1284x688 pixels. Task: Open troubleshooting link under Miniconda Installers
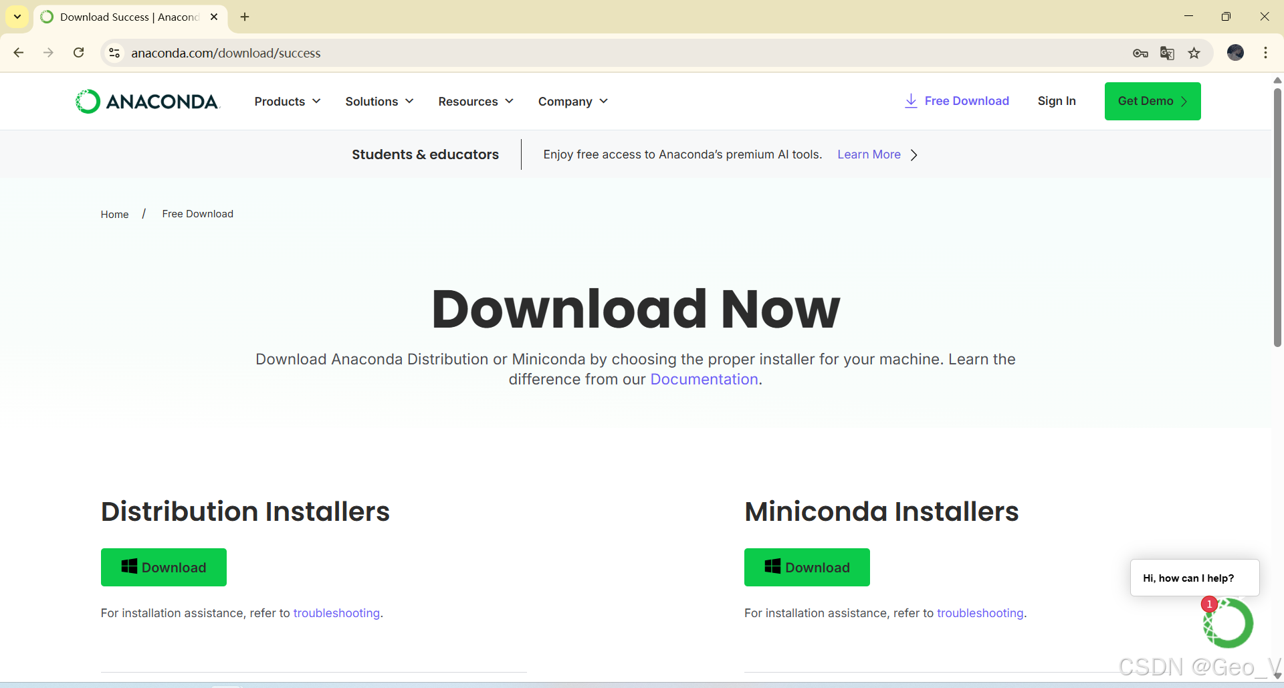point(980,613)
